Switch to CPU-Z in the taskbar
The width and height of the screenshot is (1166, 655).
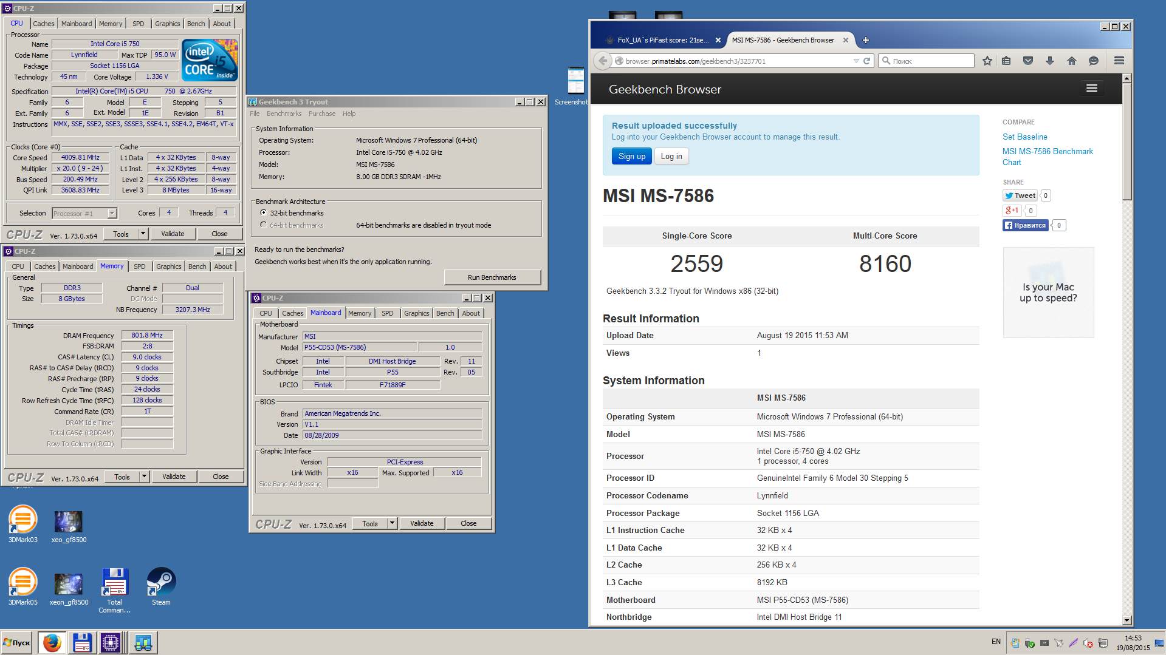click(x=111, y=642)
